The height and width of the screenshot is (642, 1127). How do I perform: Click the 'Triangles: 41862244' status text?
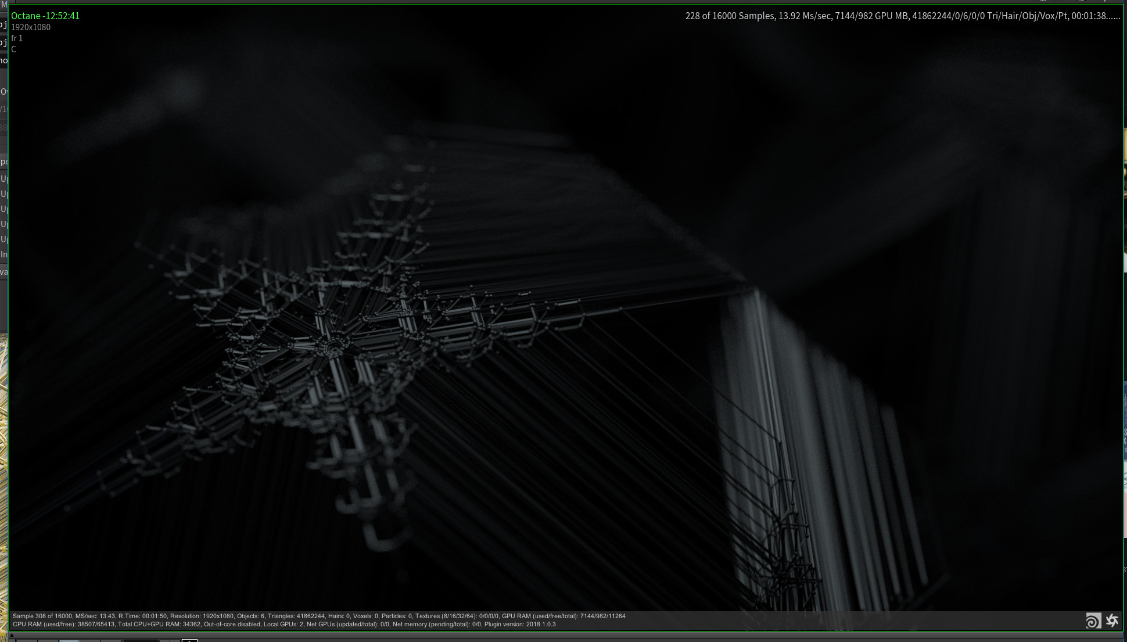[296, 616]
